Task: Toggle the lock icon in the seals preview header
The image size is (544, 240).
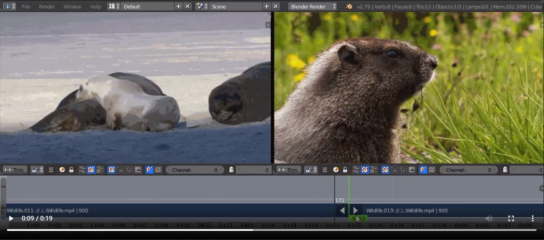Action: tap(71, 170)
